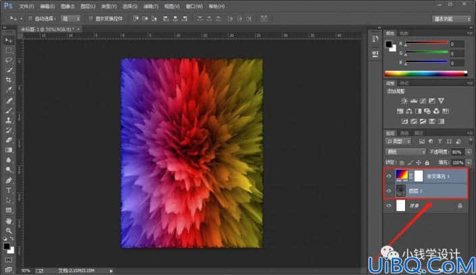Screen dimensions: 476x275
Task: Add a Brightness/Contrast adjustment (sun icon)
Action: 404,101
